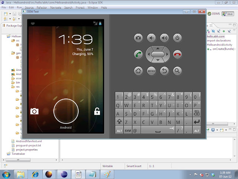
Task: Open Paint from the taskbar
Action: pos(107,175)
